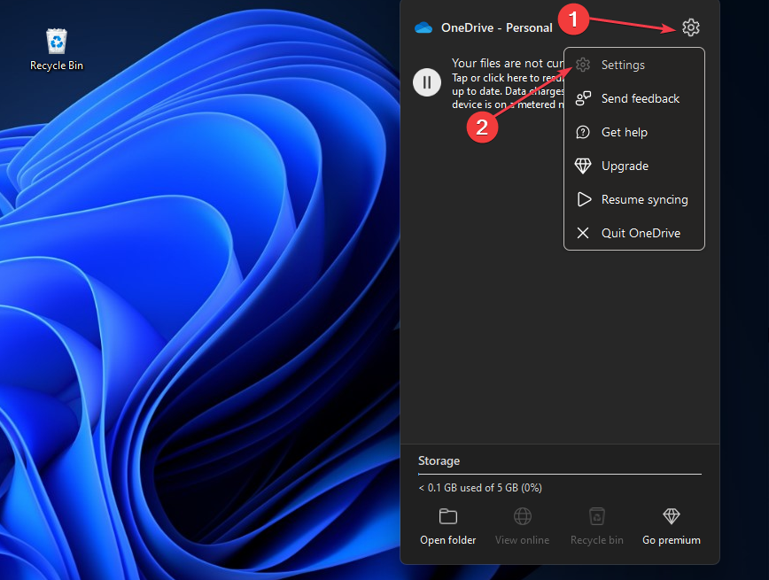This screenshot has height=580, width=769.
Task: Click the Quit OneDrive X icon
Action: pos(584,233)
